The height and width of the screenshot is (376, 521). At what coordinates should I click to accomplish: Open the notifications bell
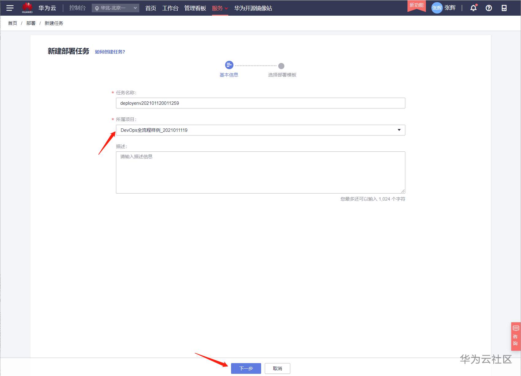473,8
